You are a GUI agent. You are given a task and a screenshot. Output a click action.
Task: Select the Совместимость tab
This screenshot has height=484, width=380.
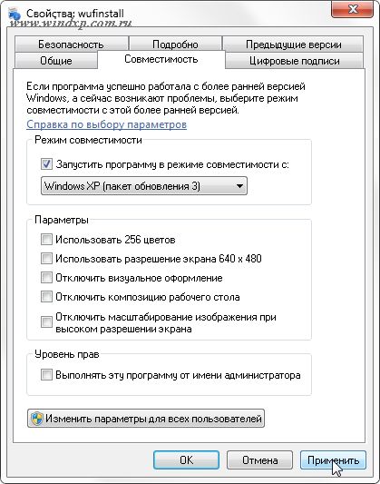161,59
